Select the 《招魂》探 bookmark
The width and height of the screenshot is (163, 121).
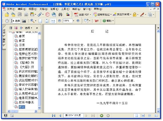27,63
